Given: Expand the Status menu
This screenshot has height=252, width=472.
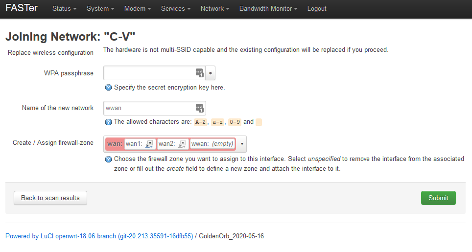Looking at the screenshot, I should [65, 9].
